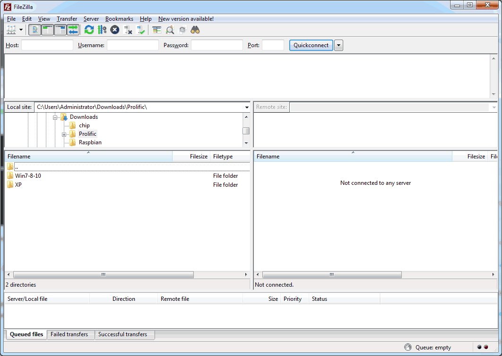Screen dimensions: 502x356
Task: Click the Quickconnect button
Action: (311, 45)
